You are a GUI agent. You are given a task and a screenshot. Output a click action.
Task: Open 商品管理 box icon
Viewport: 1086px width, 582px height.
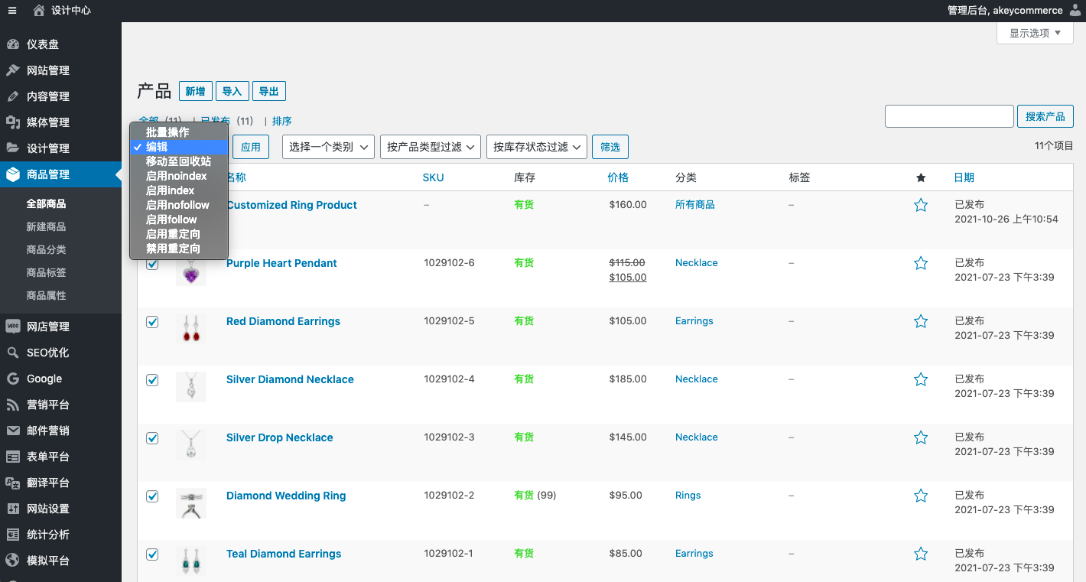click(13, 174)
